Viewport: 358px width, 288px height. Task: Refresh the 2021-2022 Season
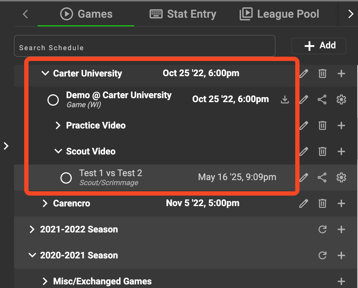[322, 229]
